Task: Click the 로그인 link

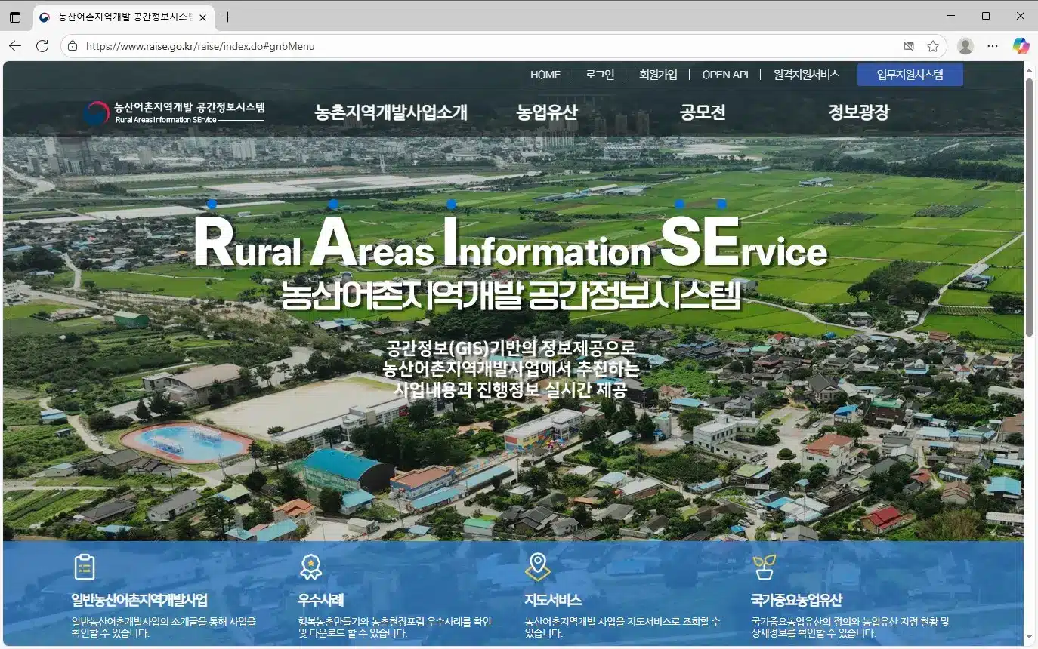Action: (x=600, y=75)
